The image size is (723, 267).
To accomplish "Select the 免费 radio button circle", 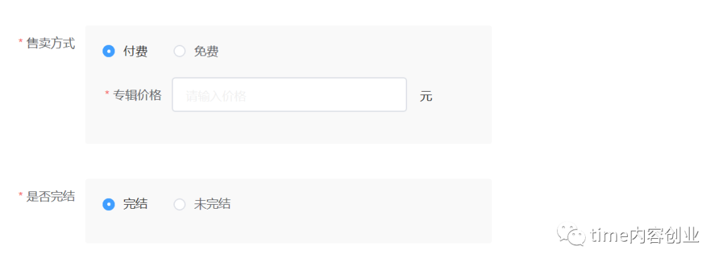I will point(179,51).
